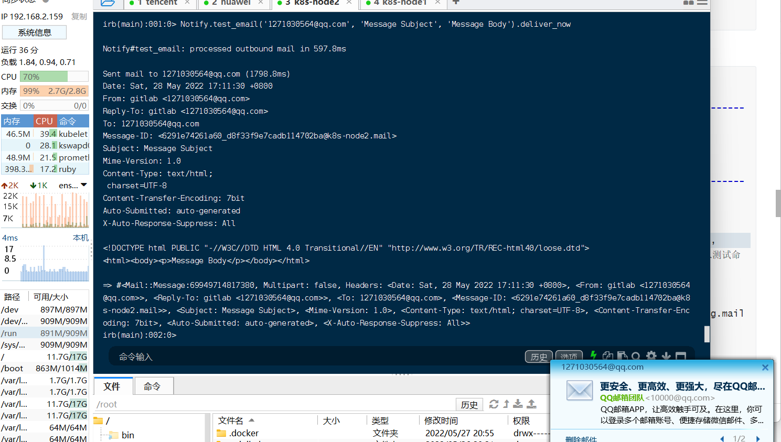
Task: Click the paste icon in command bar
Action: point(622,355)
